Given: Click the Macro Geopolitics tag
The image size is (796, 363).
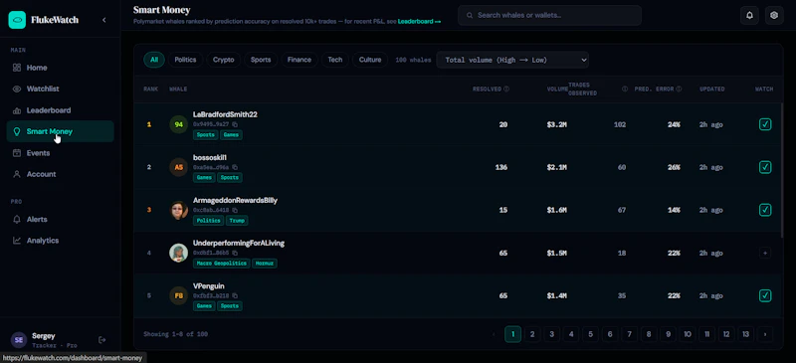Looking at the screenshot, I should 221,264.
